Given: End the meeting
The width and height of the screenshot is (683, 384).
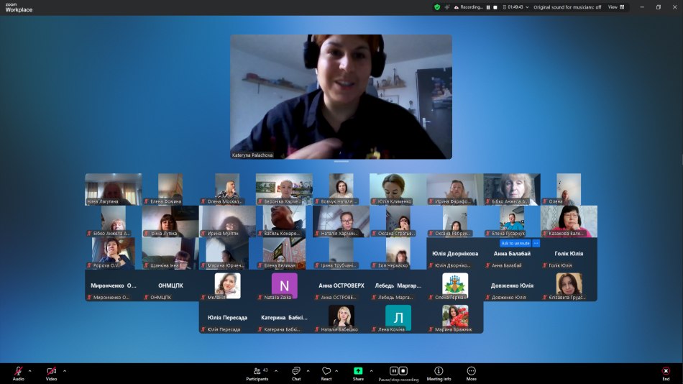Looking at the screenshot, I should (666, 372).
